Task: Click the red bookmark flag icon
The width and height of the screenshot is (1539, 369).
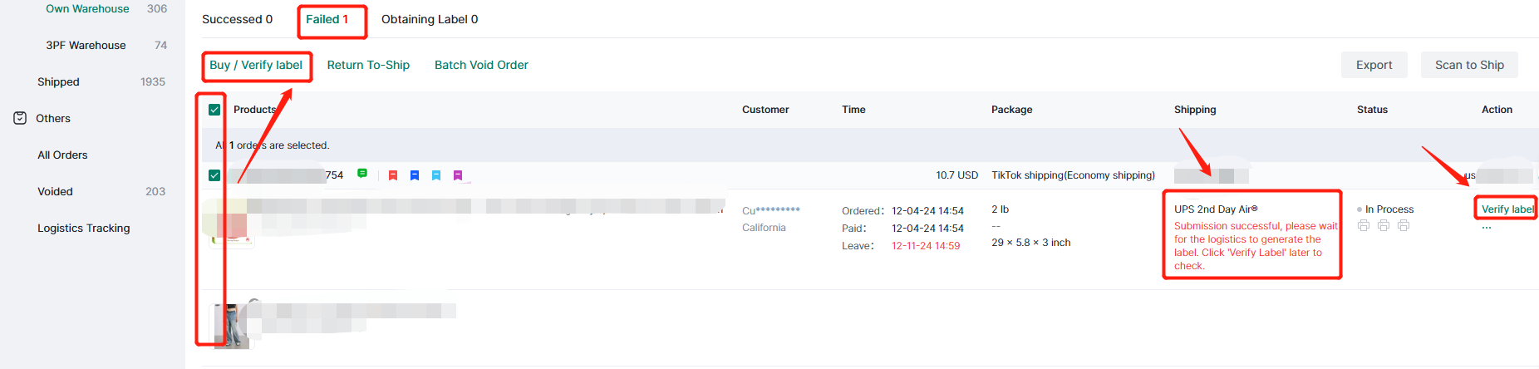Action: (x=393, y=175)
